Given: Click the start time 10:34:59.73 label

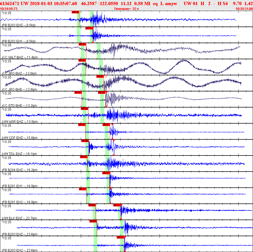Looking at the screenshot, I should [x=9, y=9].
